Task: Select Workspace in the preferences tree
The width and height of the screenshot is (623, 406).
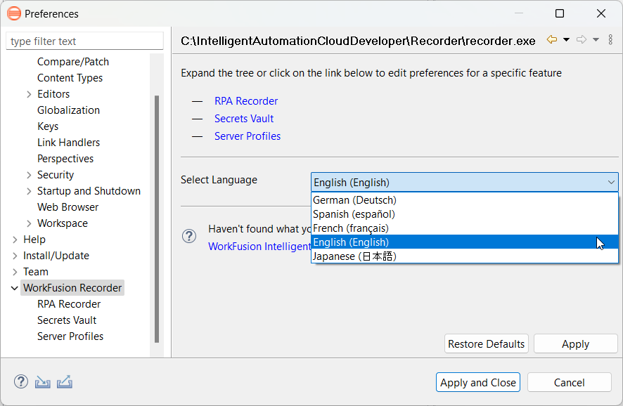Action: [x=63, y=223]
